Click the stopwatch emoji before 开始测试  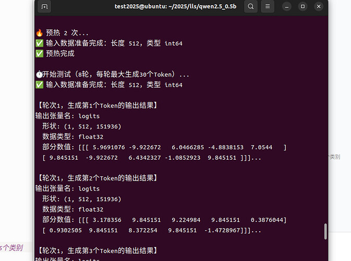(x=39, y=74)
